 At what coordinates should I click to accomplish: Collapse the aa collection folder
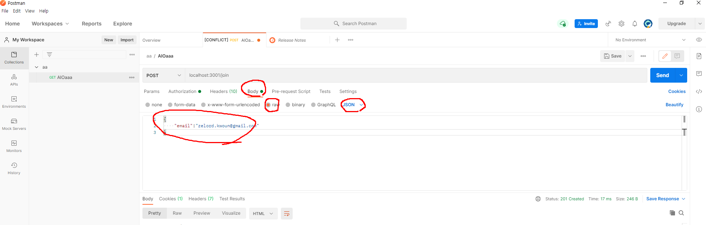pos(37,67)
